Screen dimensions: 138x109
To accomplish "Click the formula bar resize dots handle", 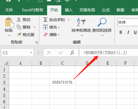I will pyautogui.click(x=38, y=53).
